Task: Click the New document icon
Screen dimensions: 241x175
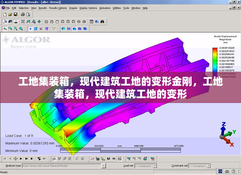Action: click(x=5, y=14)
